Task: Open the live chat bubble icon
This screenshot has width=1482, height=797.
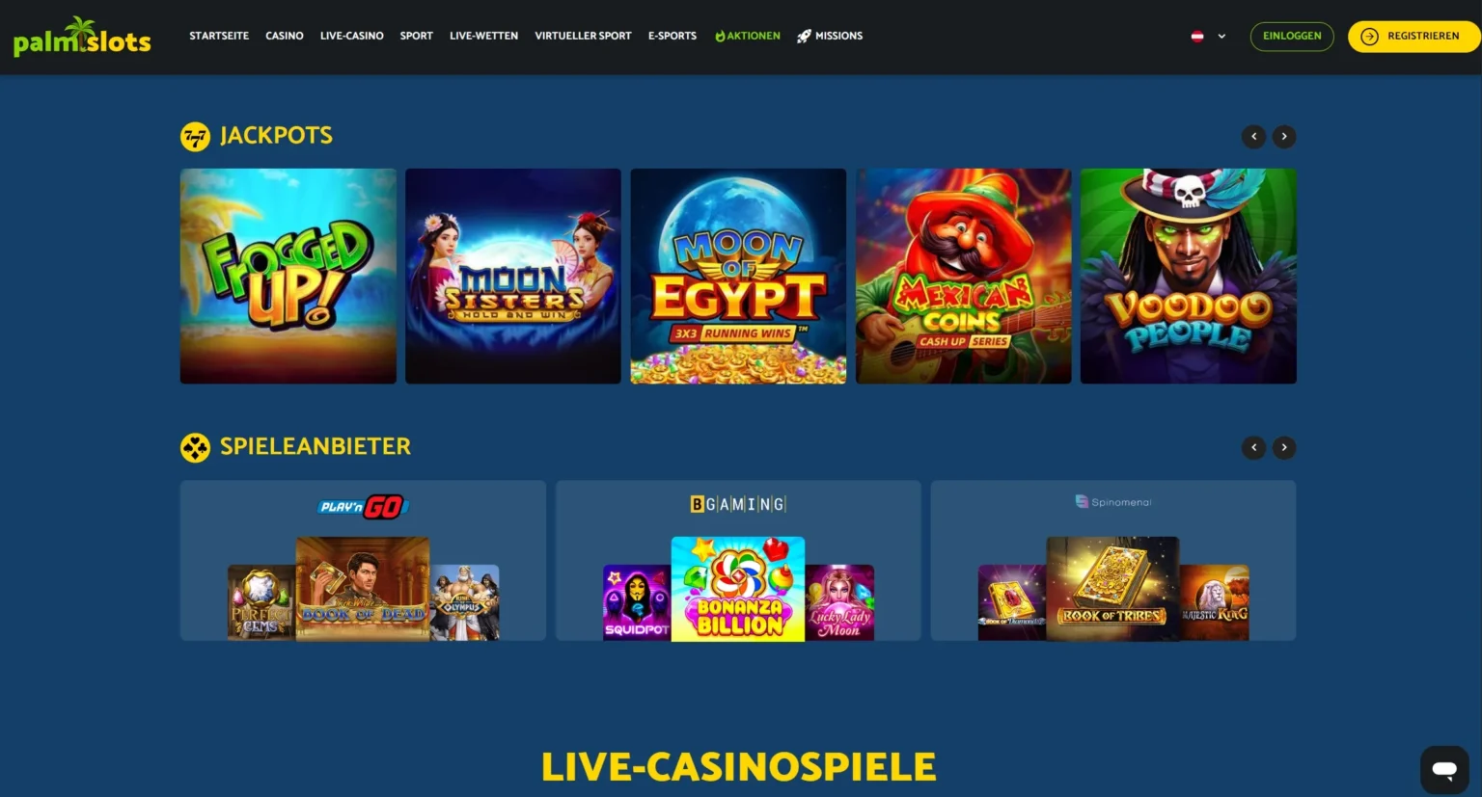Action: 1444,769
